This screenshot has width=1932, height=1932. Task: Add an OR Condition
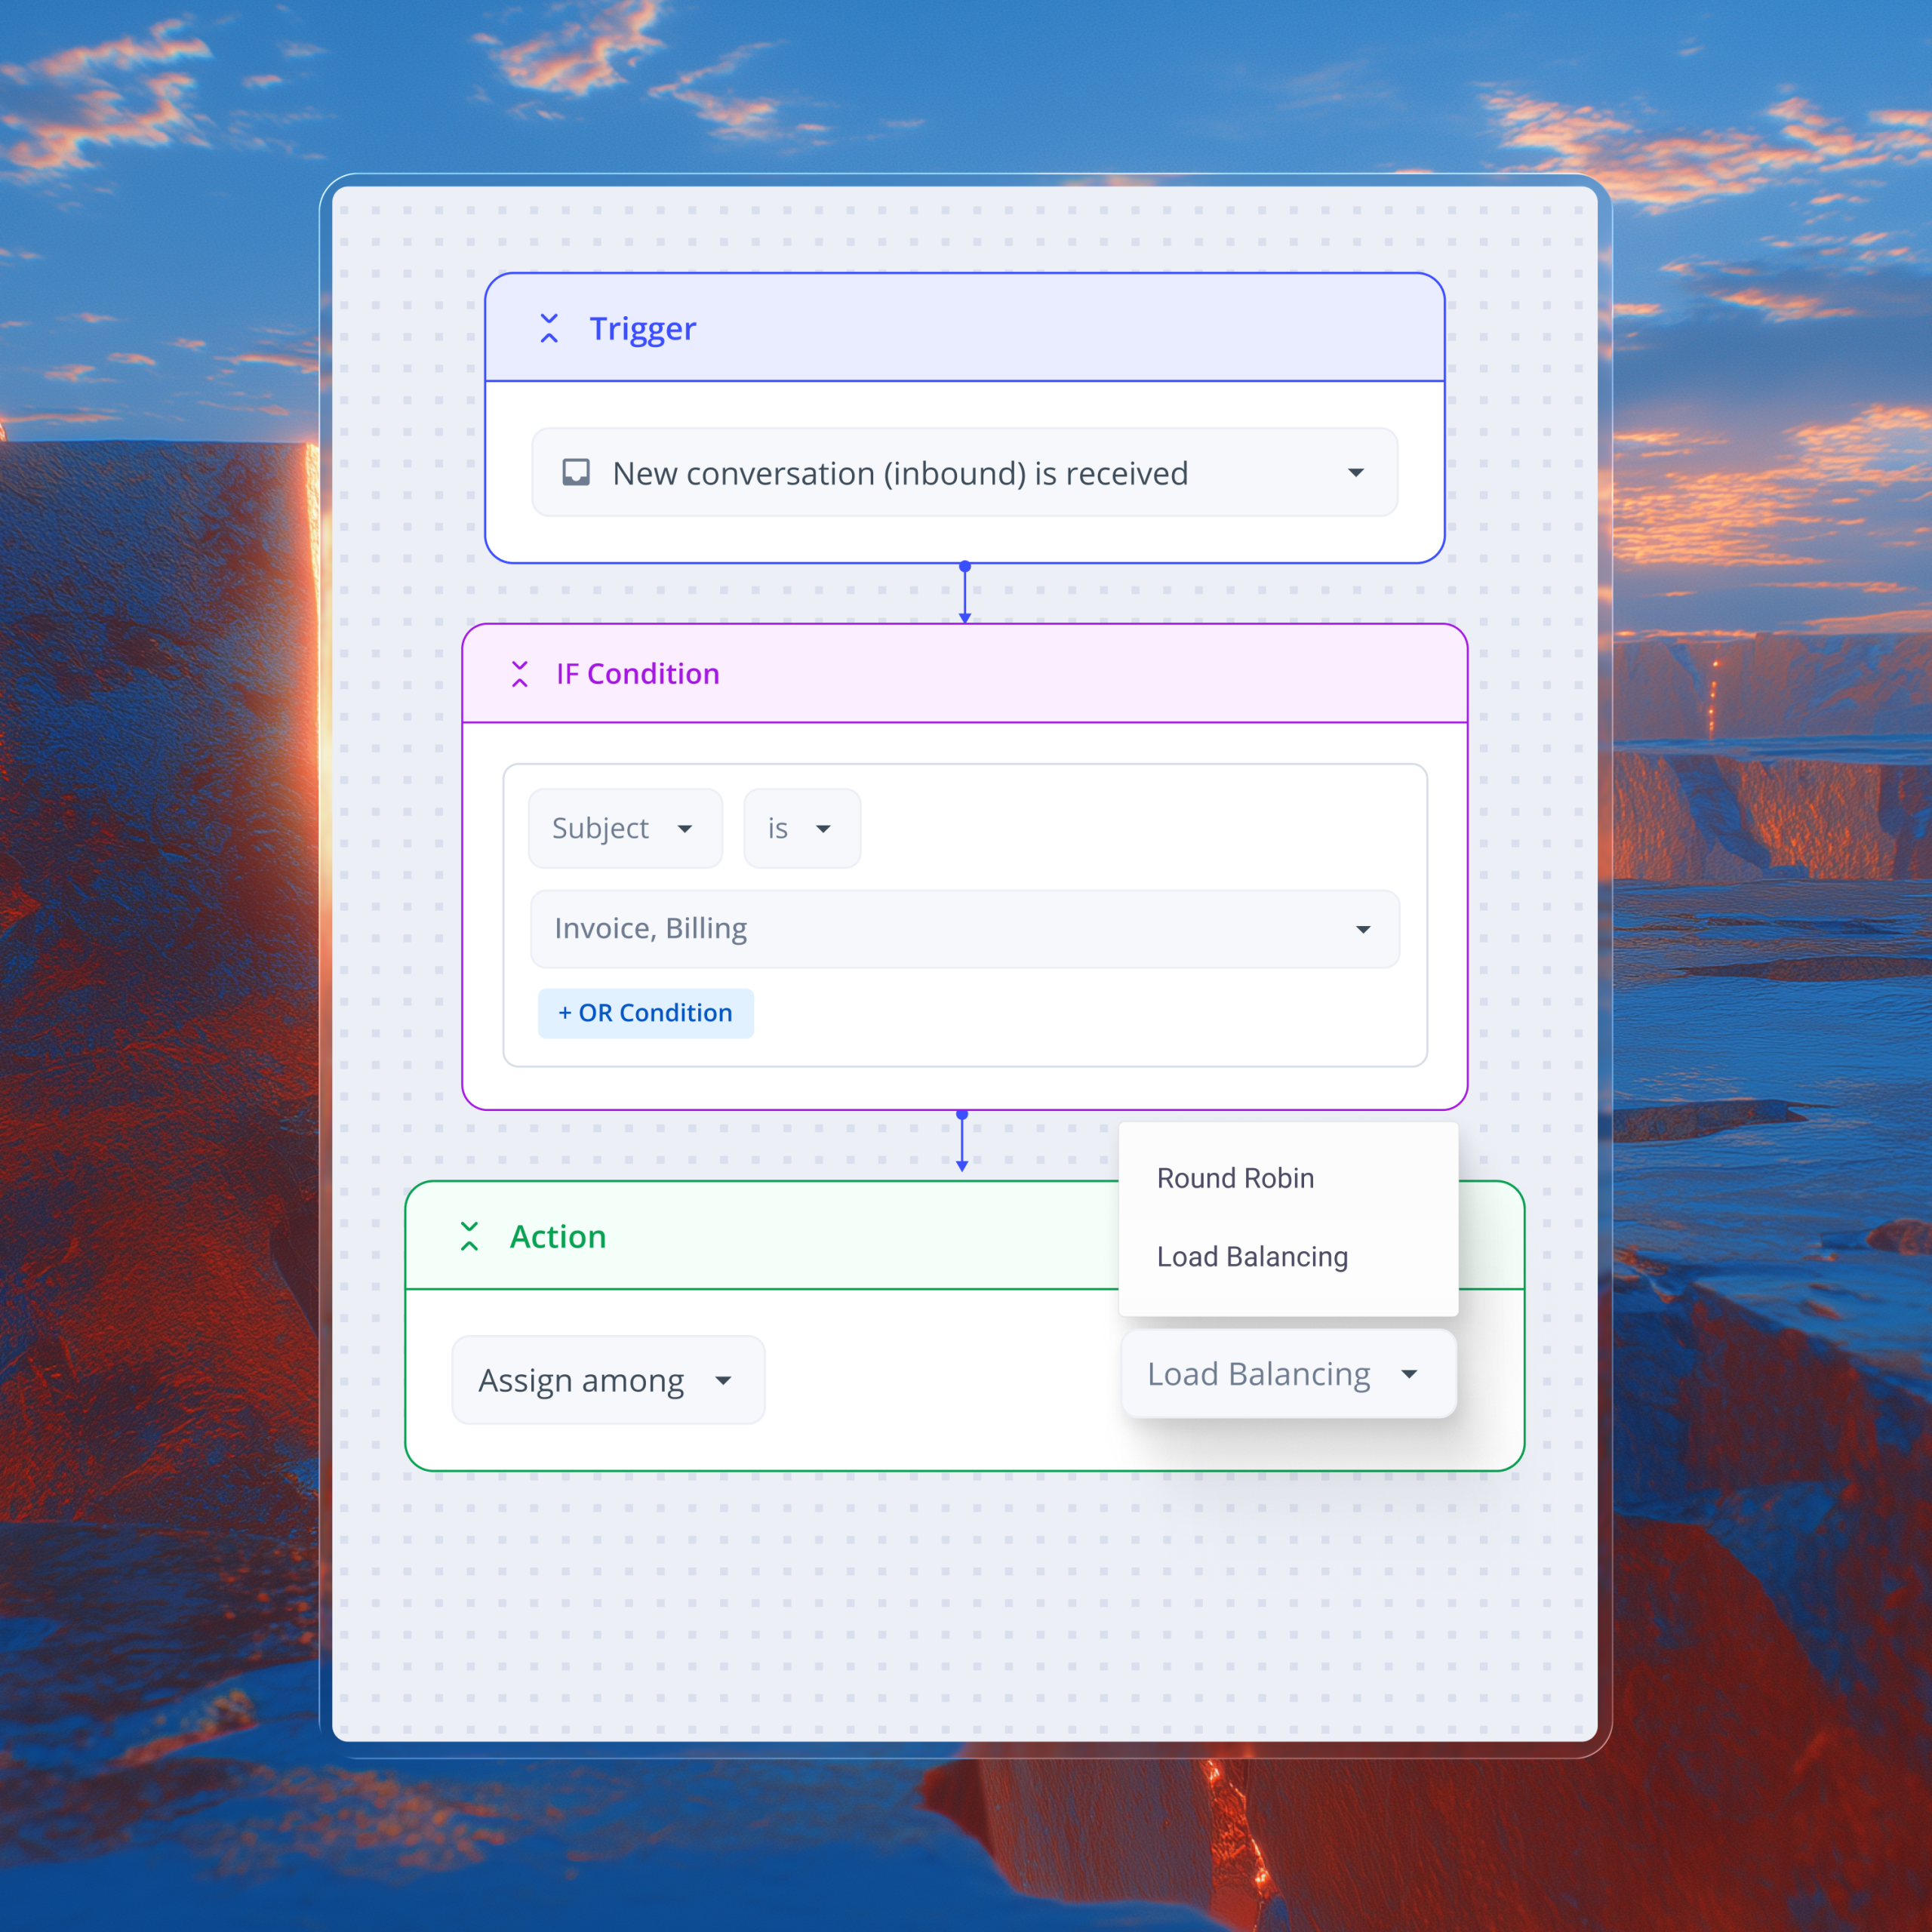645,1013
